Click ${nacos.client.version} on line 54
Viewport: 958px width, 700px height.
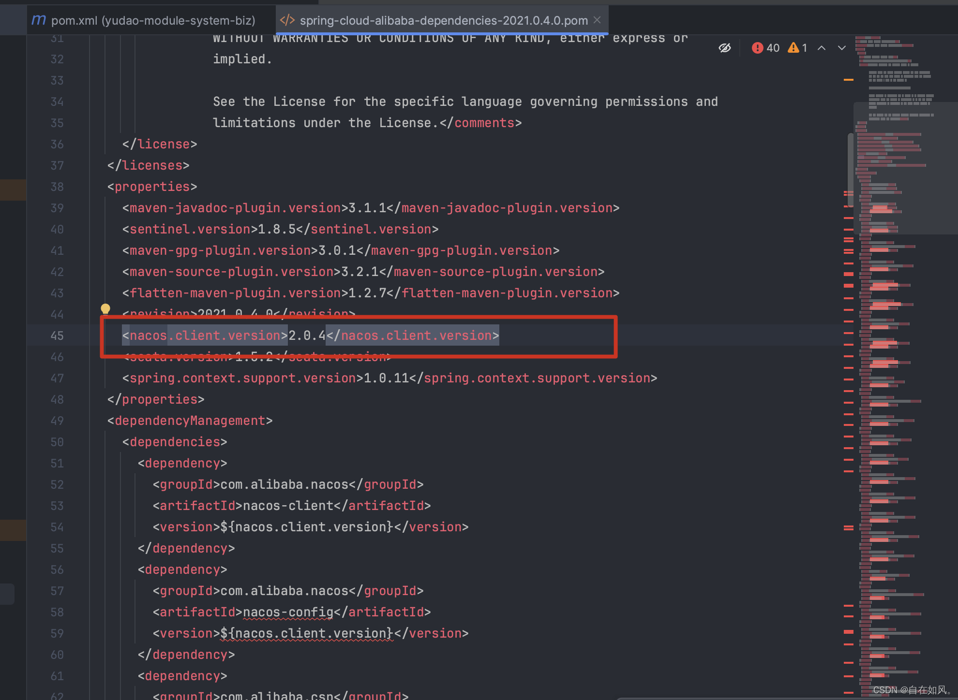[307, 527]
